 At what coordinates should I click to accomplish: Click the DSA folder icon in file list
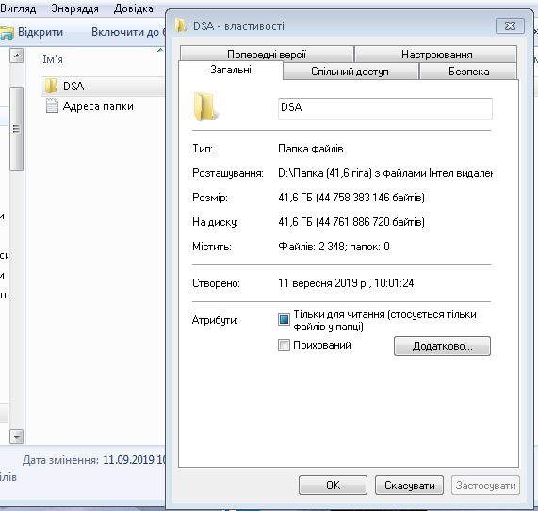coord(52,86)
